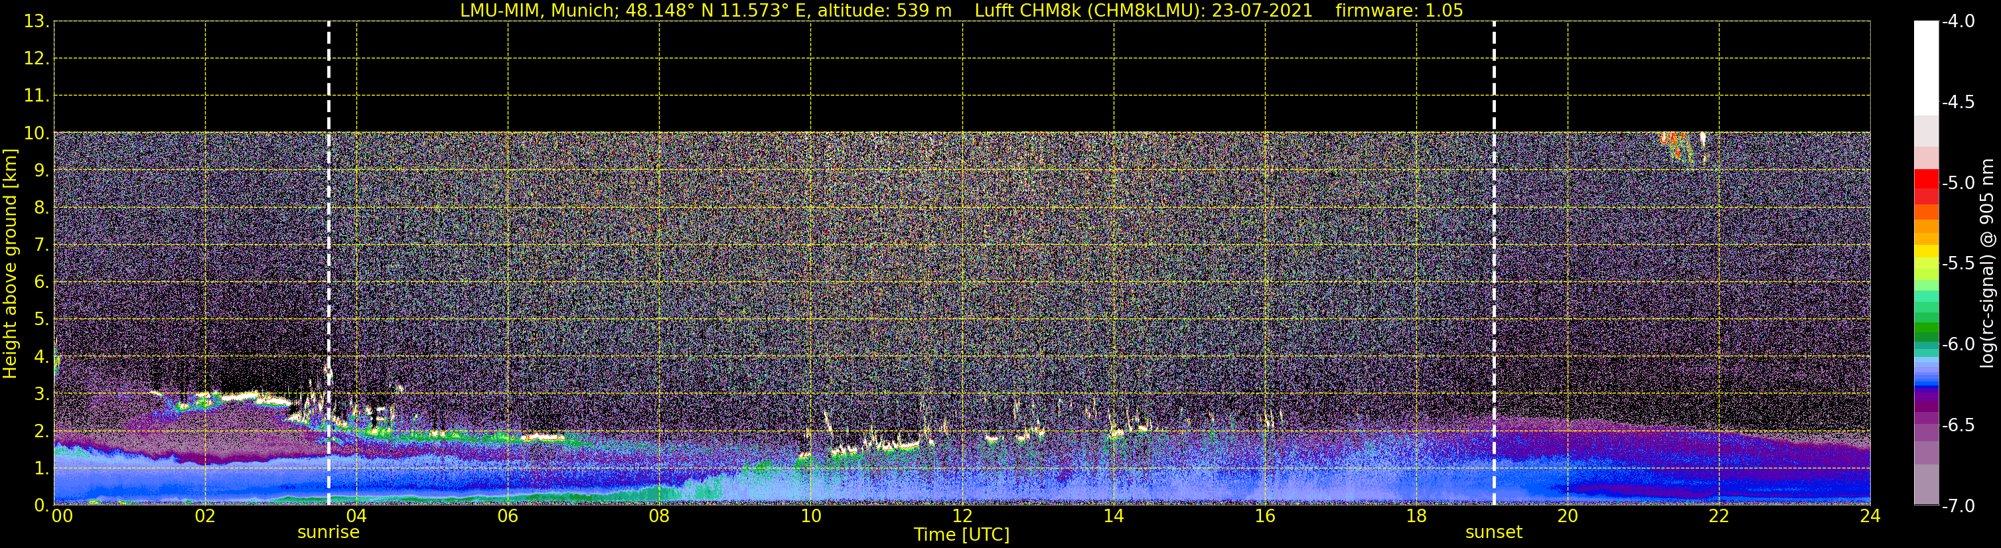
Task: Click the x-axis tick label '20'
Action: pos(1568,516)
